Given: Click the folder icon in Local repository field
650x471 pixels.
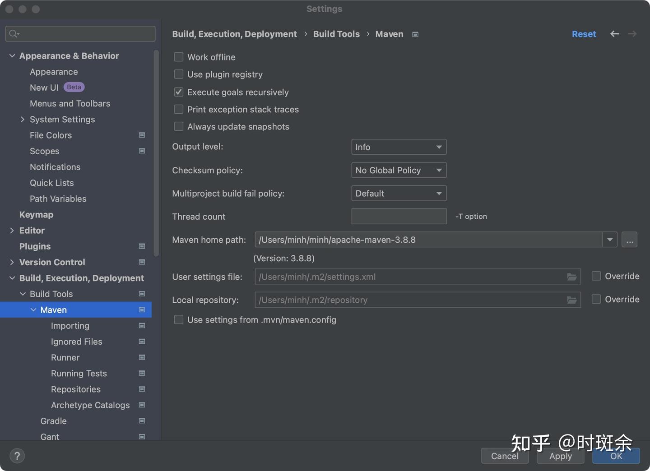Looking at the screenshot, I should click(x=572, y=300).
